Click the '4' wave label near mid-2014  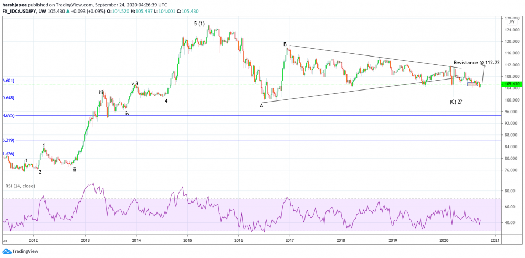coord(166,100)
